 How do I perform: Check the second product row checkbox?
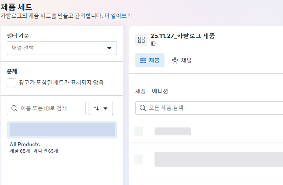click(x=139, y=159)
